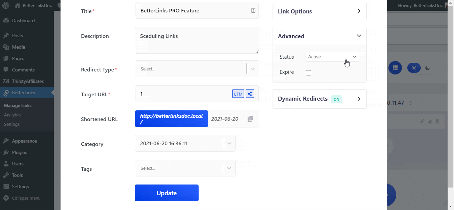This screenshot has height=210, width=454.
Task: Open the Redirect Type dropdown
Action: (197, 68)
